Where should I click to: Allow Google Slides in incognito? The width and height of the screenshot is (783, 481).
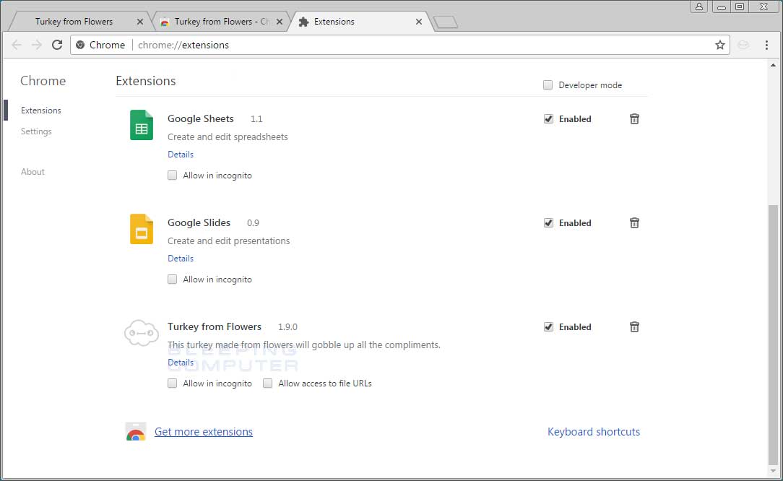click(173, 279)
